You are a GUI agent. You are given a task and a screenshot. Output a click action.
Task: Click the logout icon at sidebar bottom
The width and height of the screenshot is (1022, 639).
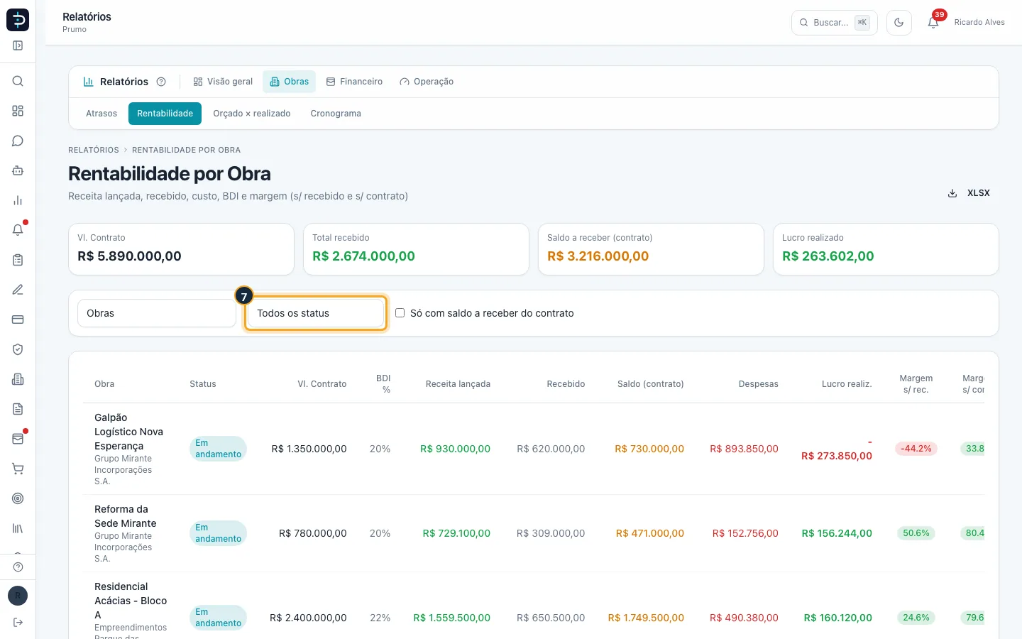[x=18, y=622]
